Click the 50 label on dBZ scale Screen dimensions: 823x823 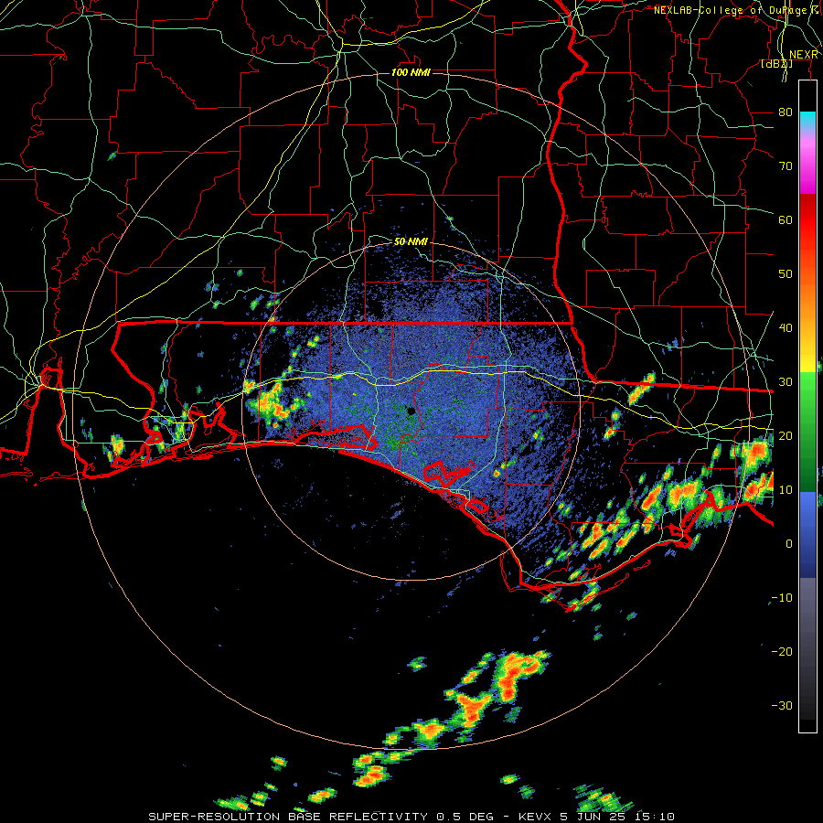click(786, 274)
